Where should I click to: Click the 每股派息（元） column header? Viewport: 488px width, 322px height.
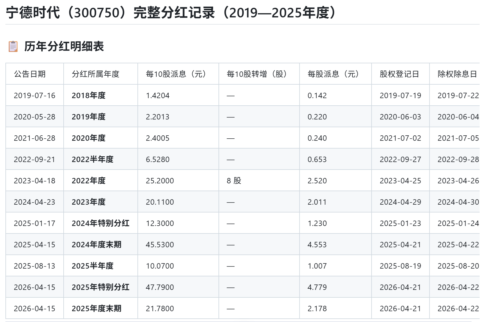point(335,74)
